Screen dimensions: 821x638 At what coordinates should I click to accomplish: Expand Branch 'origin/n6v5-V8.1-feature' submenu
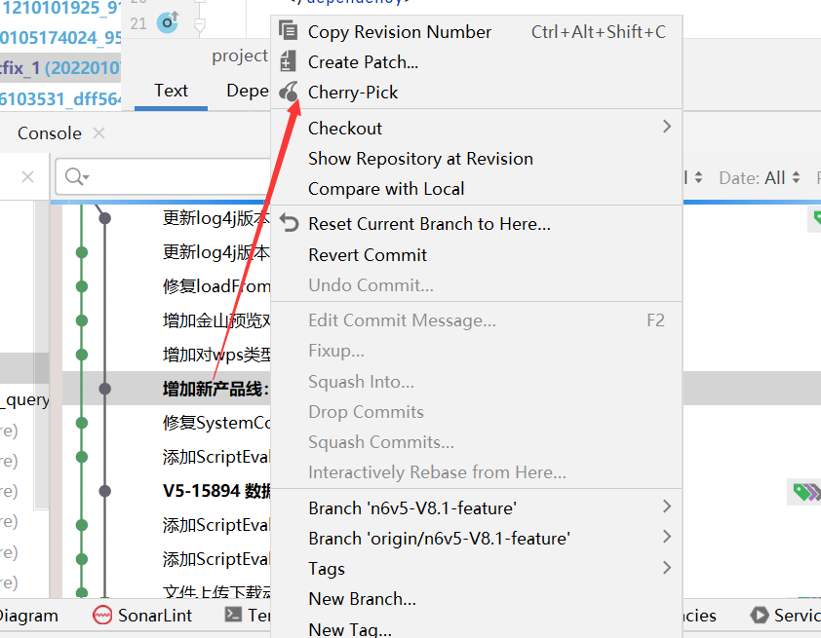pyautogui.click(x=667, y=537)
